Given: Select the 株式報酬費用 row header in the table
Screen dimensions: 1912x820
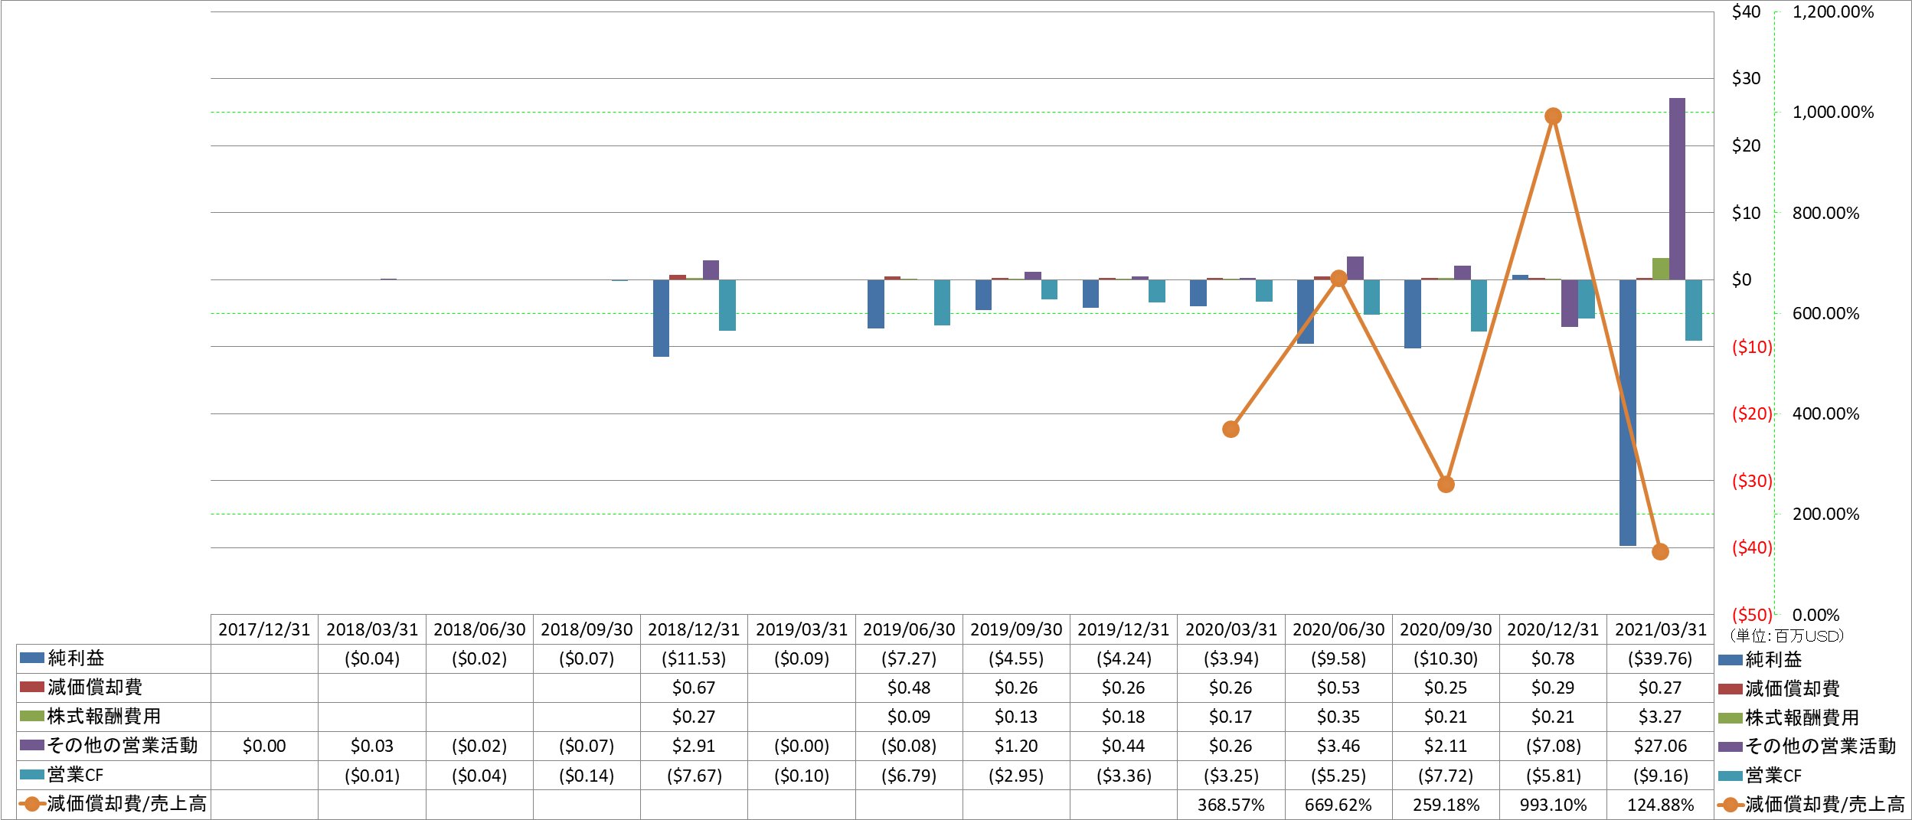Looking at the screenshot, I should pos(113,717).
